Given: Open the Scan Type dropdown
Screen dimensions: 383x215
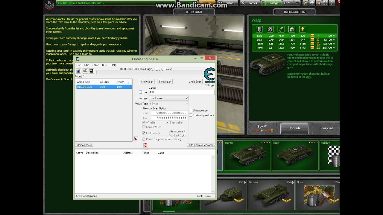Looking at the screenshot, I should coord(169,98).
